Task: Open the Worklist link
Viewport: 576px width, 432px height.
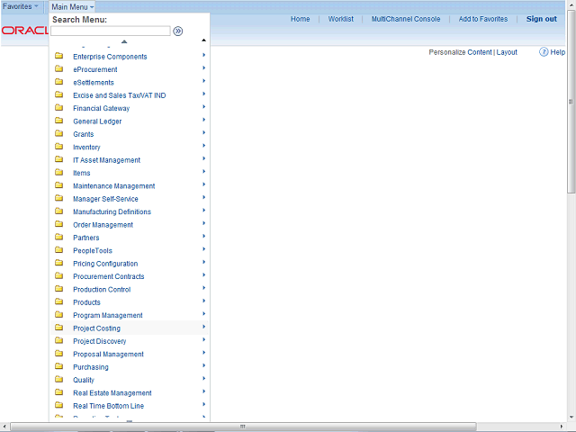Action: click(340, 19)
